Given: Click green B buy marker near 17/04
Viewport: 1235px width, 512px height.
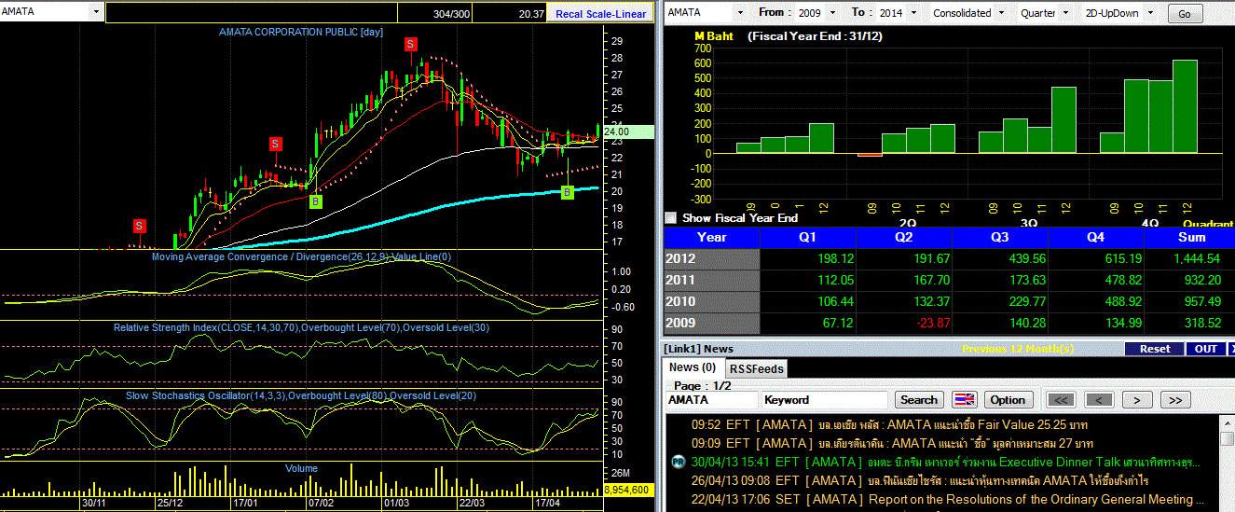Looking at the screenshot, I should (x=567, y=192).
